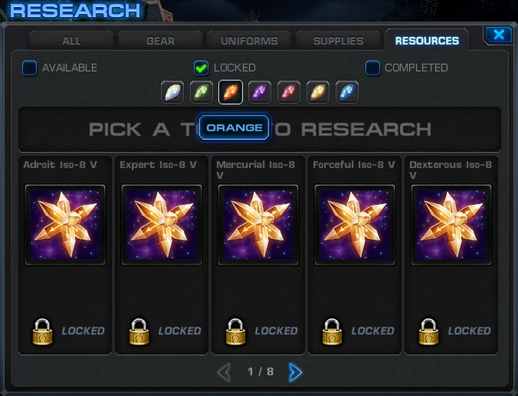Screen dimensions: 518x396
Task: Select the orange Iso-8 shard filter
Action: pyautogui.click(x=231, y=92)
